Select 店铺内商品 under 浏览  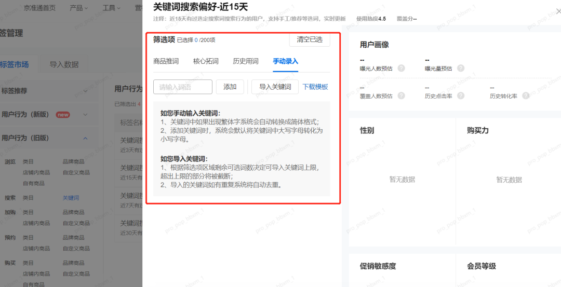(36, 173)
